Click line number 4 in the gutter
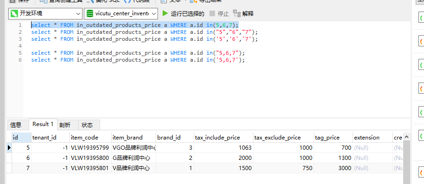424x184 pixels. tap(20, 46)
